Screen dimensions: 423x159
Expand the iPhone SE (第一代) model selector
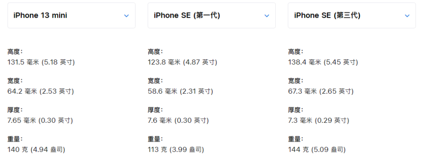pyautogui.click(x=212, y=16)
